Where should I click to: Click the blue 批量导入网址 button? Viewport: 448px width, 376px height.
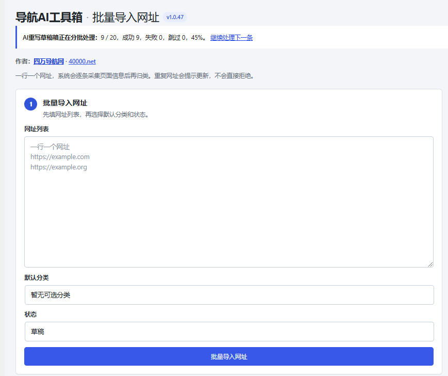pos(229,356)
